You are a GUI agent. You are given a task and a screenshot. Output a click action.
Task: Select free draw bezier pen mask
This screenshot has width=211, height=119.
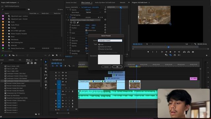tap(78, 22)
